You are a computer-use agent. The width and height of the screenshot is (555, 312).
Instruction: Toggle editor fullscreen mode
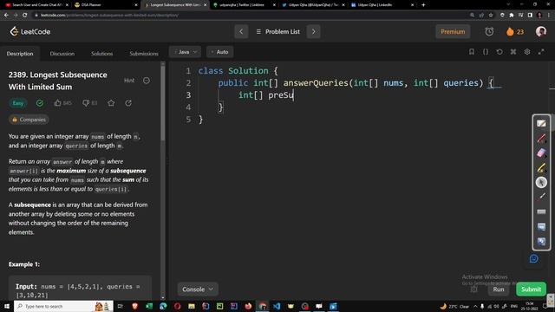[541, 52]
